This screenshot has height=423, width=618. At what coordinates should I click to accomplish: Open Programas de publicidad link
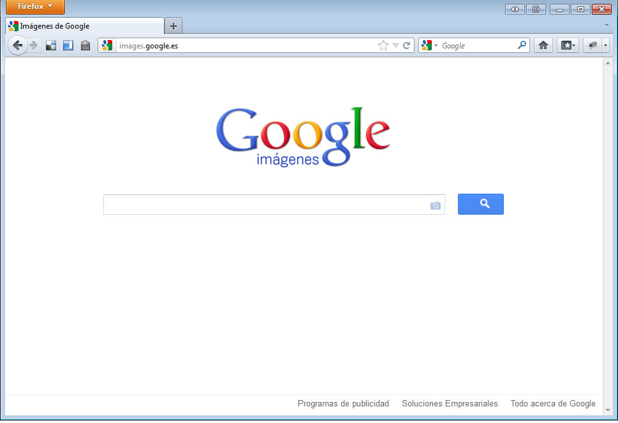pyautogui.click(x=343, y=403)
